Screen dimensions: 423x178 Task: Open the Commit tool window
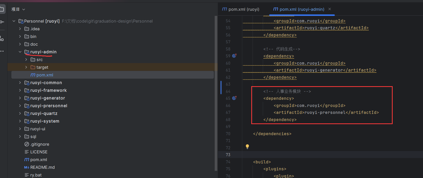click(x=2, y=22)
